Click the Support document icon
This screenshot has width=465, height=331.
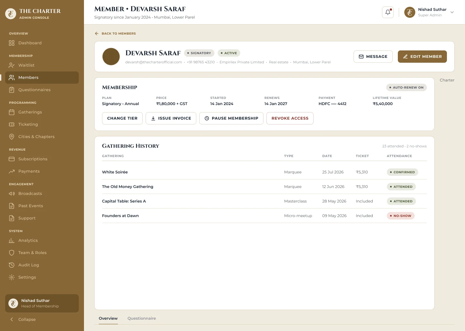(x=12, y=218)
